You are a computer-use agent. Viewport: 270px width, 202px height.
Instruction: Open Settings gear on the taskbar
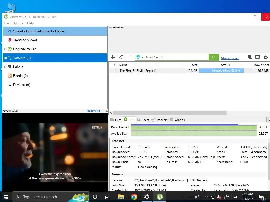coord(147,197)
